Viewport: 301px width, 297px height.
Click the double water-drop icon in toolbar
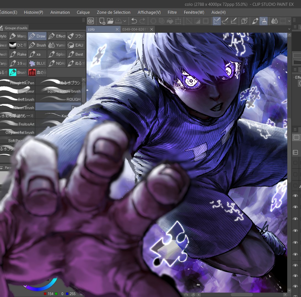point(275,21)
